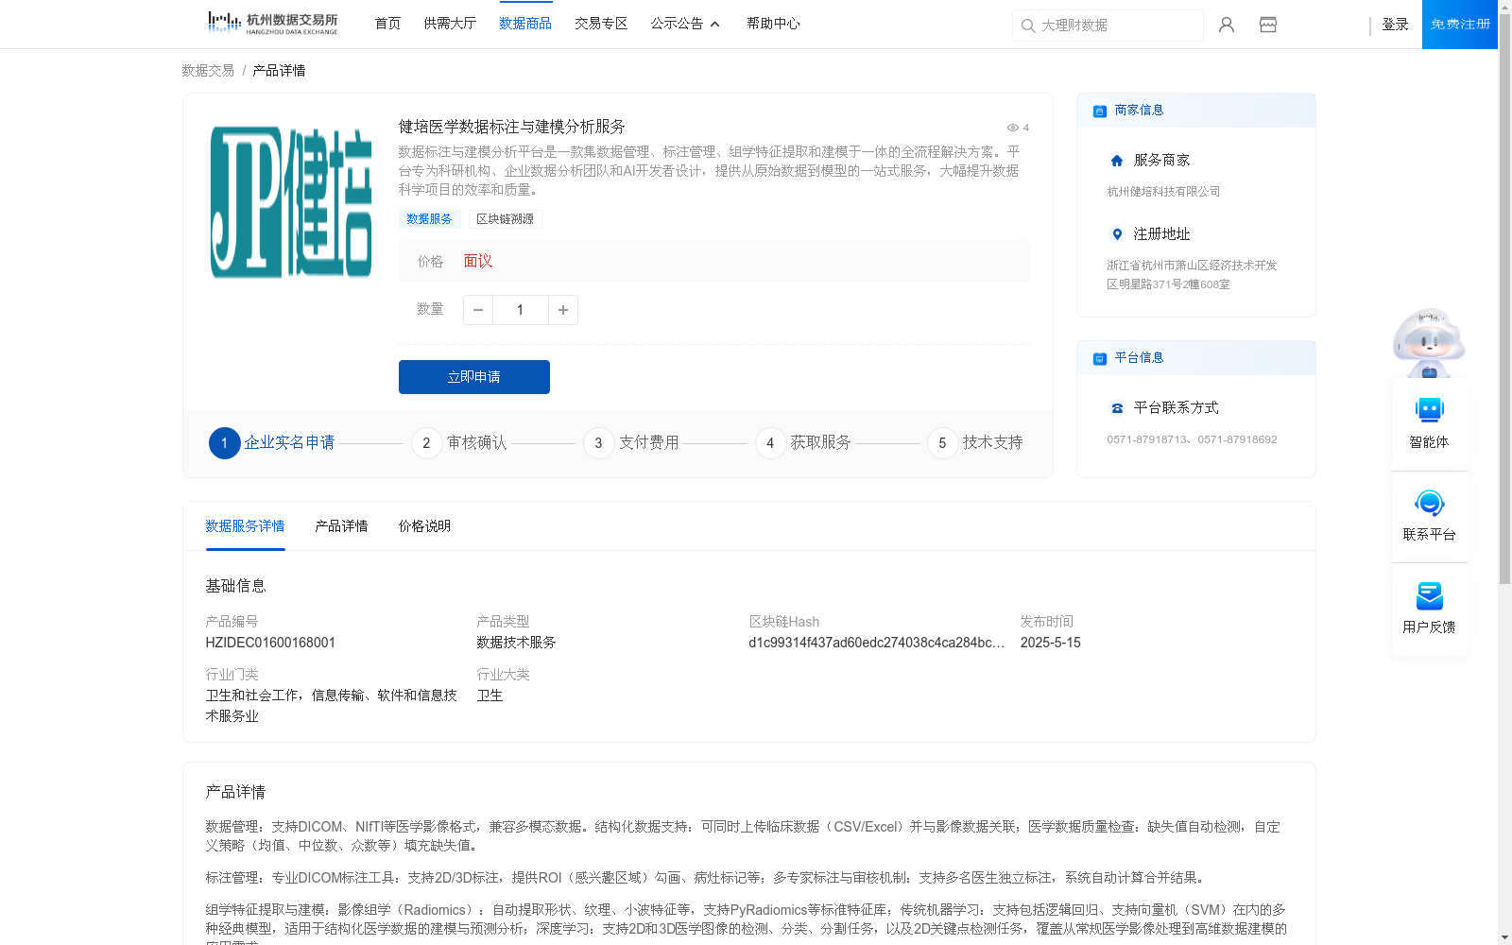
Task: Click merchant name 杭州健培科技有限公司
Action: point(1164,192)
